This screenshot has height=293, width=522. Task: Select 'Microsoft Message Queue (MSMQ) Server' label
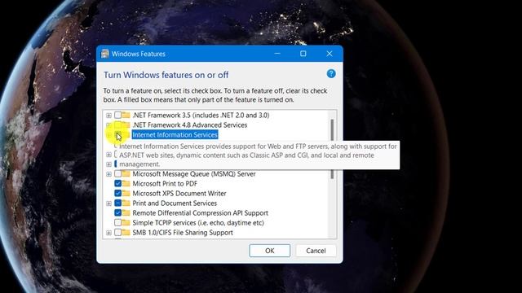coord(194,173)
